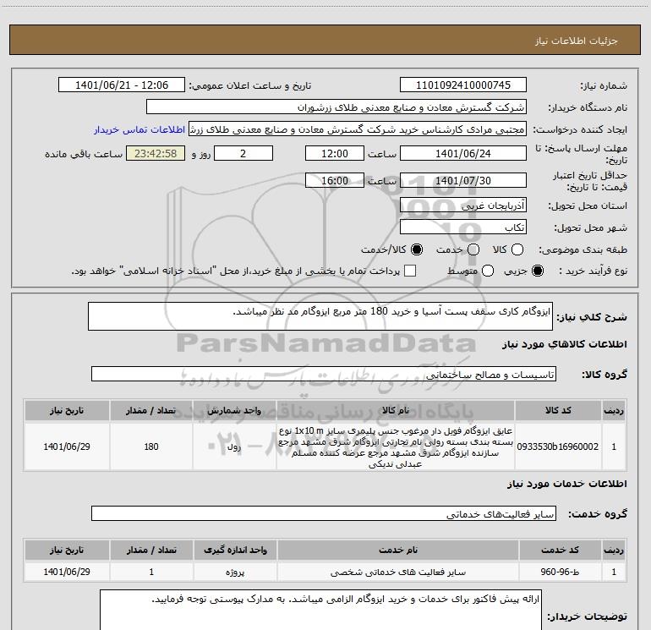
Task: Click the واحد اندازه گیری column header
Action: pos(235,550)
